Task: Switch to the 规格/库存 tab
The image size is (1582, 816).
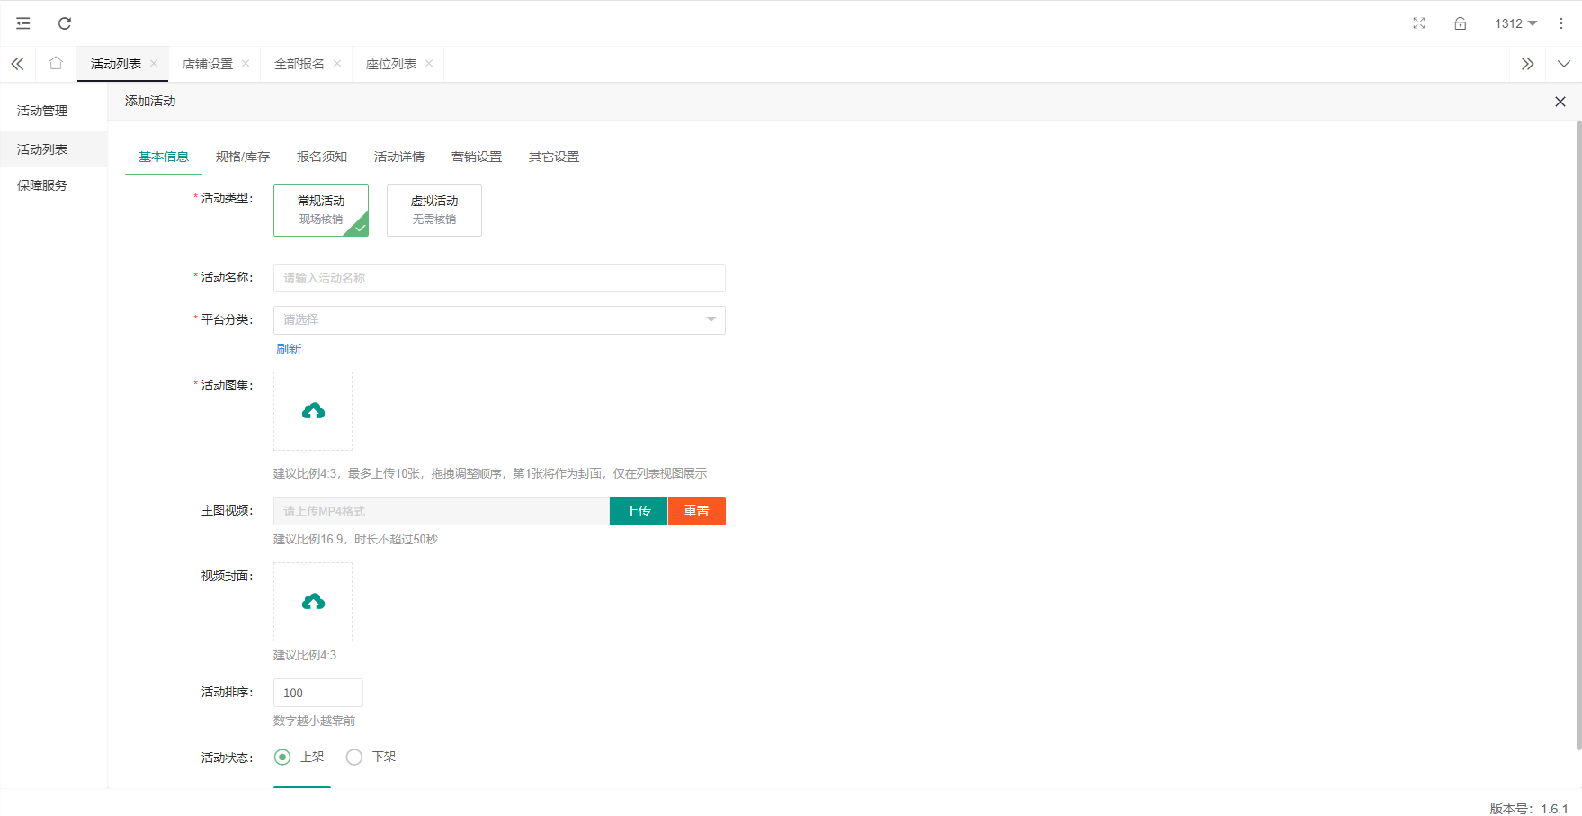Action: (242, 157)
